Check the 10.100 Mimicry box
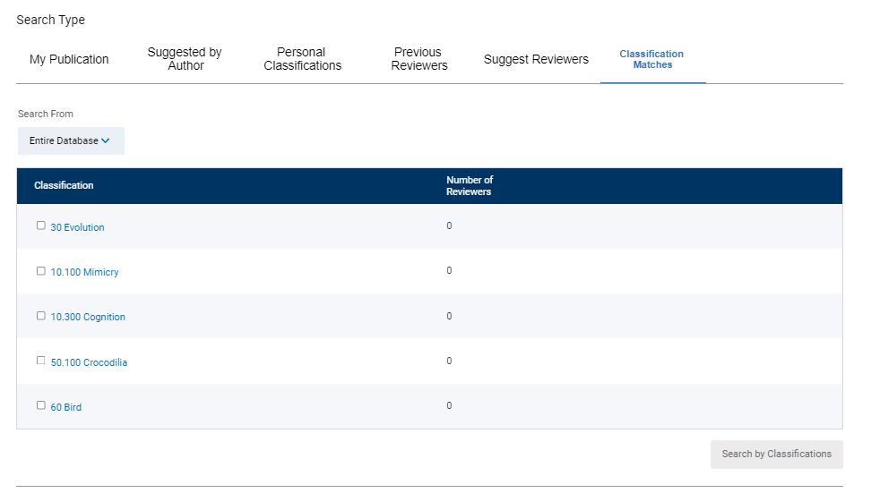Screen dimensions: 888x493 tap(41, 271)
